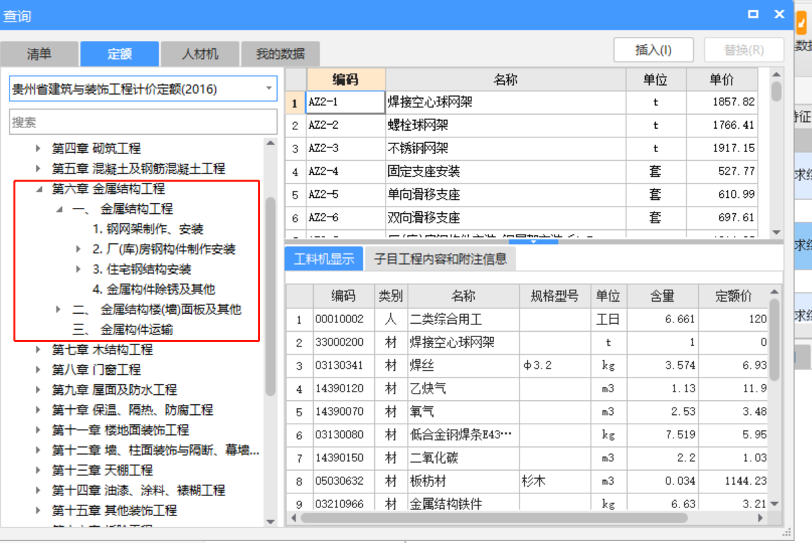The height and width of the screenshot is (543, 812).
Task: Expand 二、金属结构楼(墙)面板及其他 node
Action: [59, 310]
